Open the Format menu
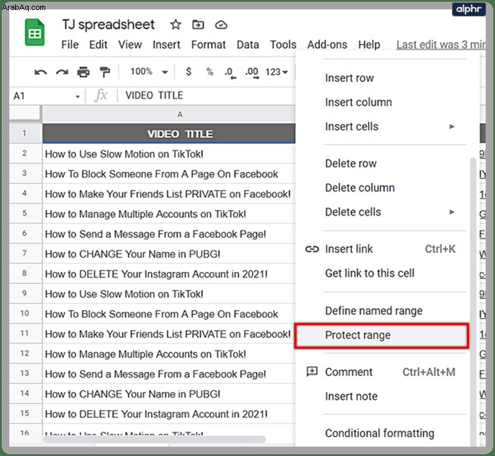495x456 pixels. (x=209, y=45)
